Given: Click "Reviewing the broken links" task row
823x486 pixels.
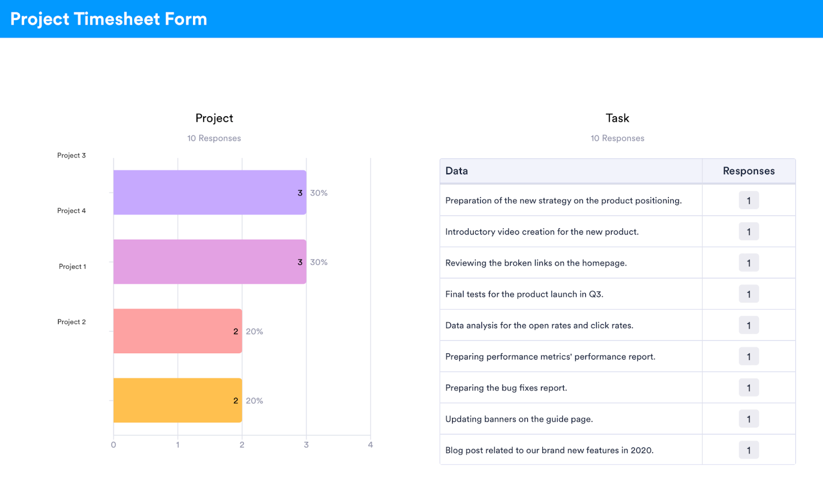Looking at the screenshot, I should pos(535,263).
